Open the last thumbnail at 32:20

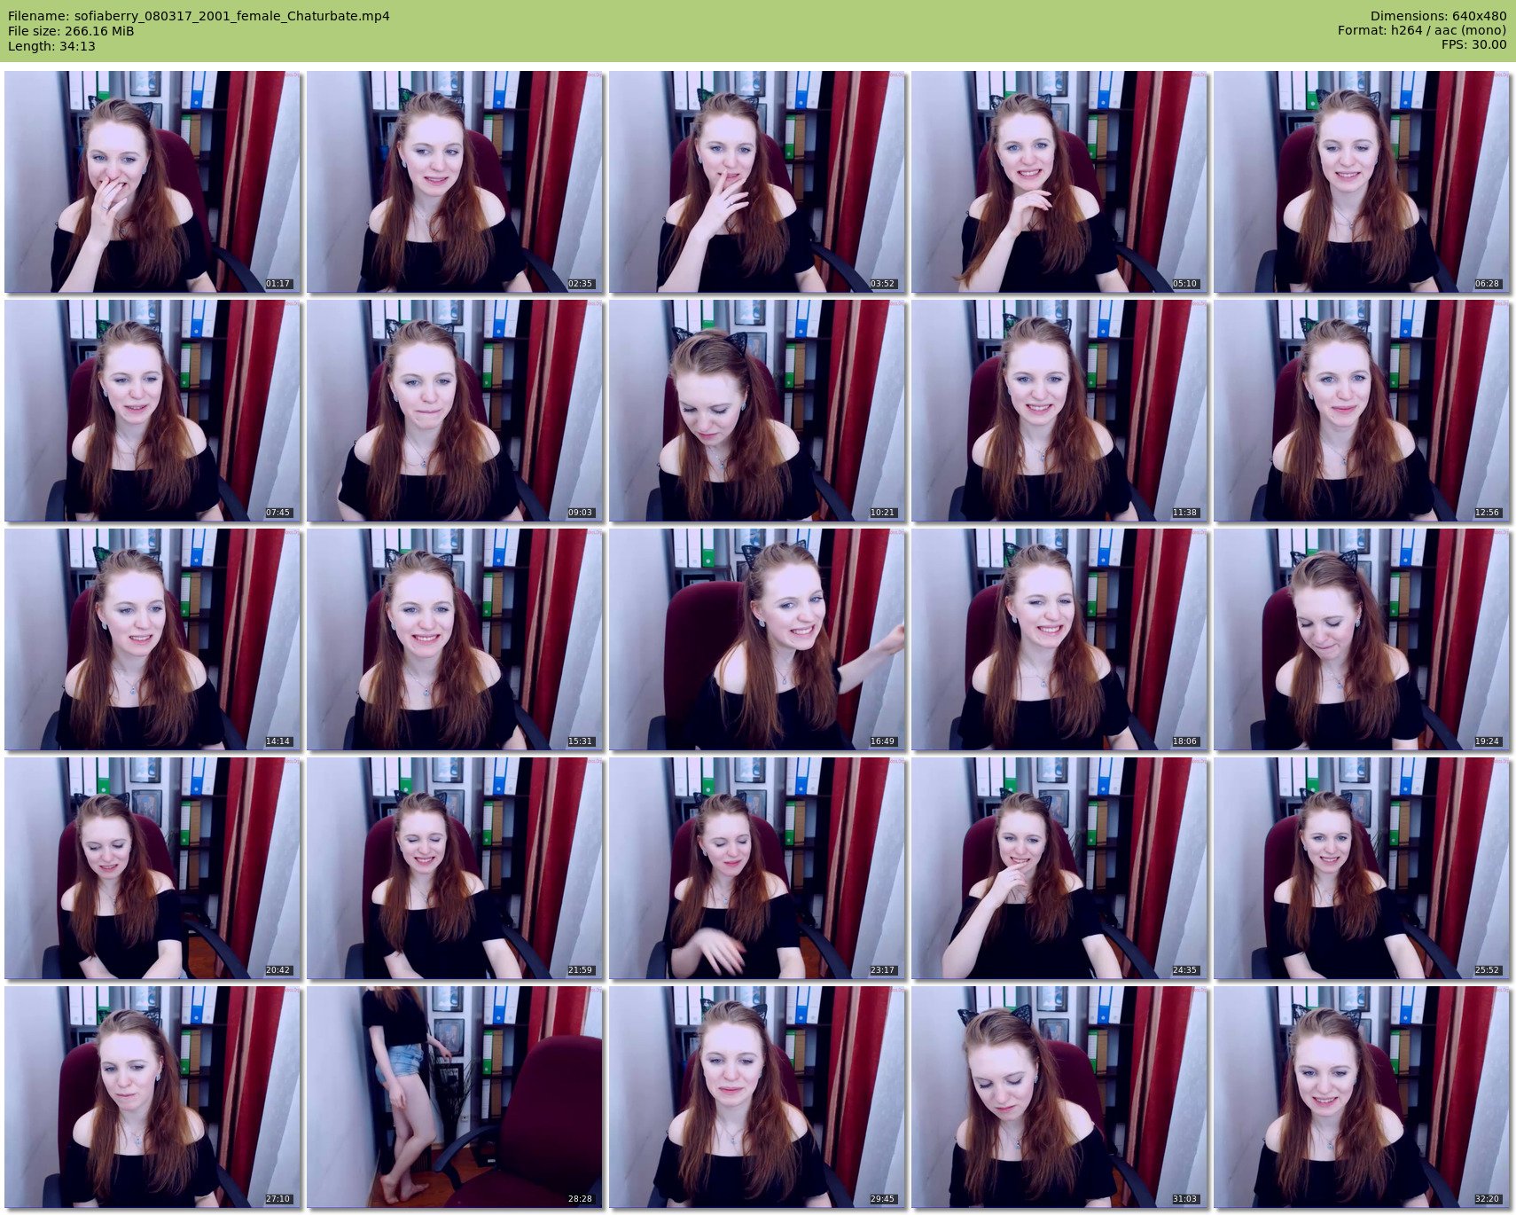(1362, 1097)
